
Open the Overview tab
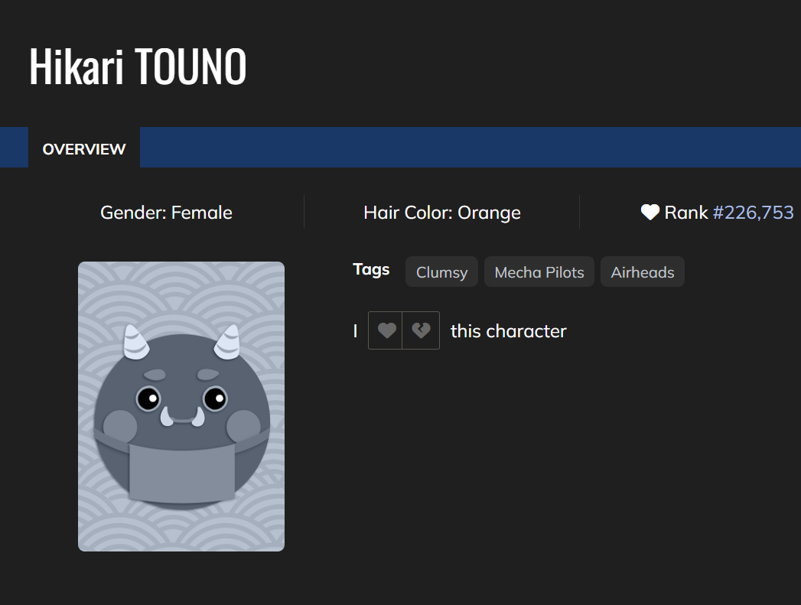[84, 149]
